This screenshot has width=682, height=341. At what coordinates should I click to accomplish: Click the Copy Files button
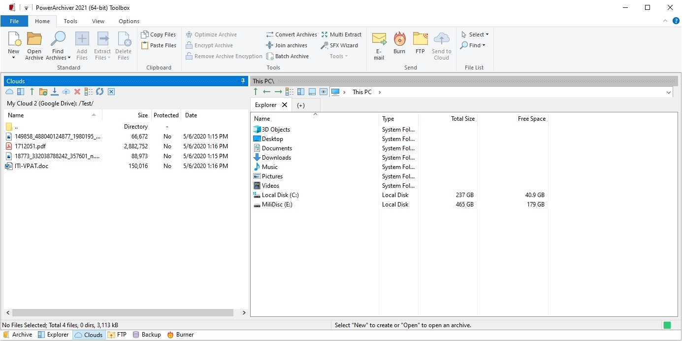click(159, 34)
